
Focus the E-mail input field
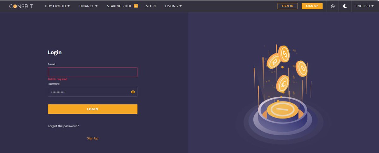pos(93,72)
